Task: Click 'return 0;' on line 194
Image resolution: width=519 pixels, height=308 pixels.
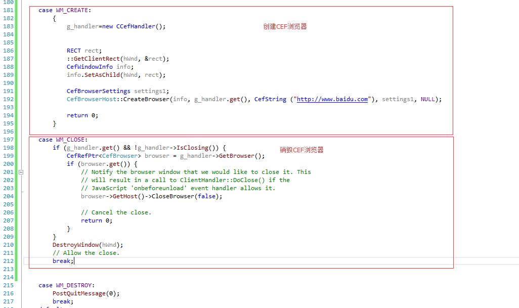Action: pyautogui.click(x=82, y=115)
